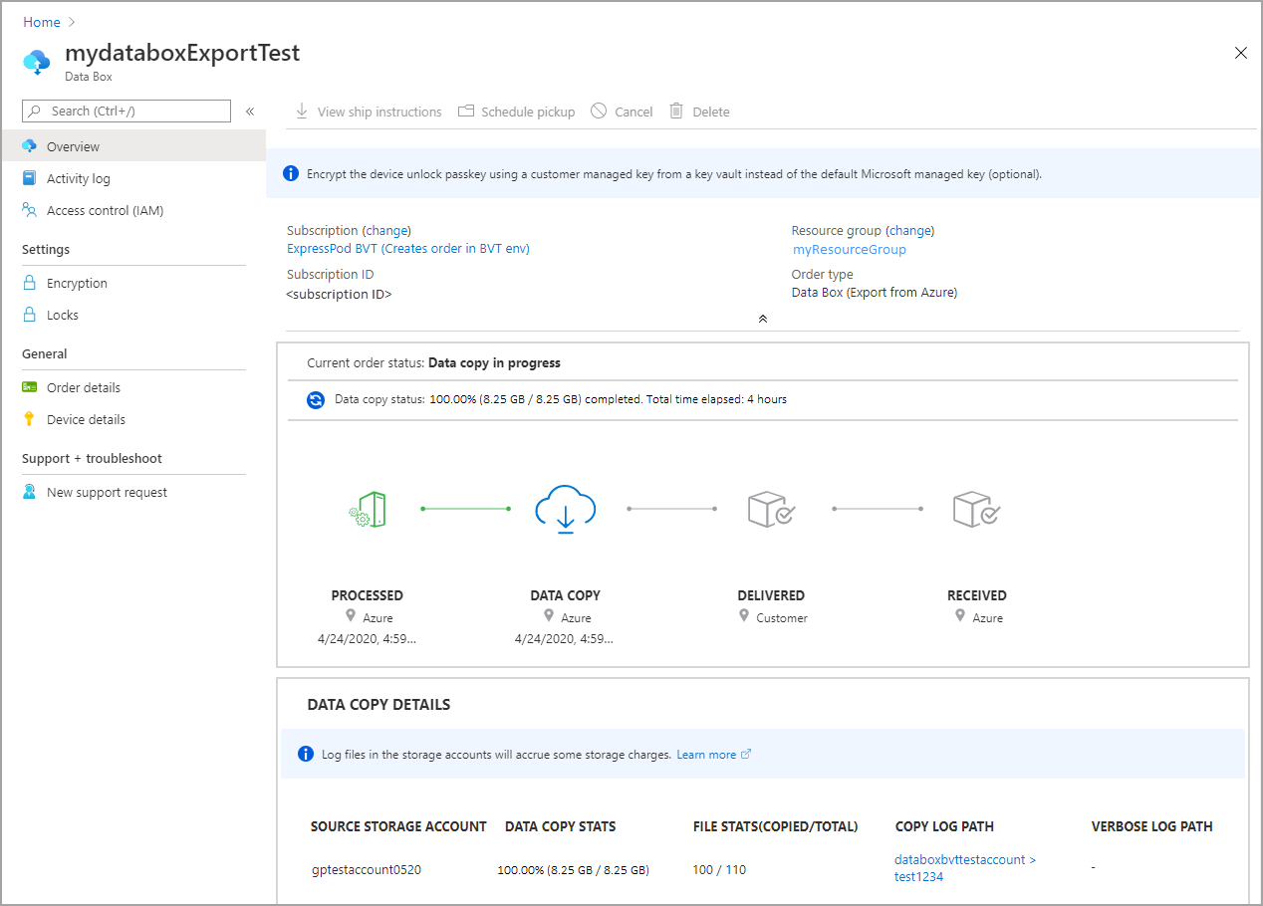Select Overview in the sidebar
Image resolution: width=1263 pixels, height=906 pixels.
click(x=74, y=145)
